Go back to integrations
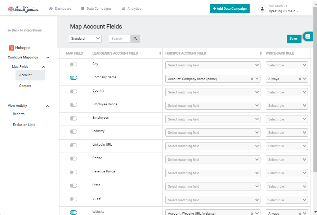The width and height of the screenshot is (317, 215). coord(24,30)
